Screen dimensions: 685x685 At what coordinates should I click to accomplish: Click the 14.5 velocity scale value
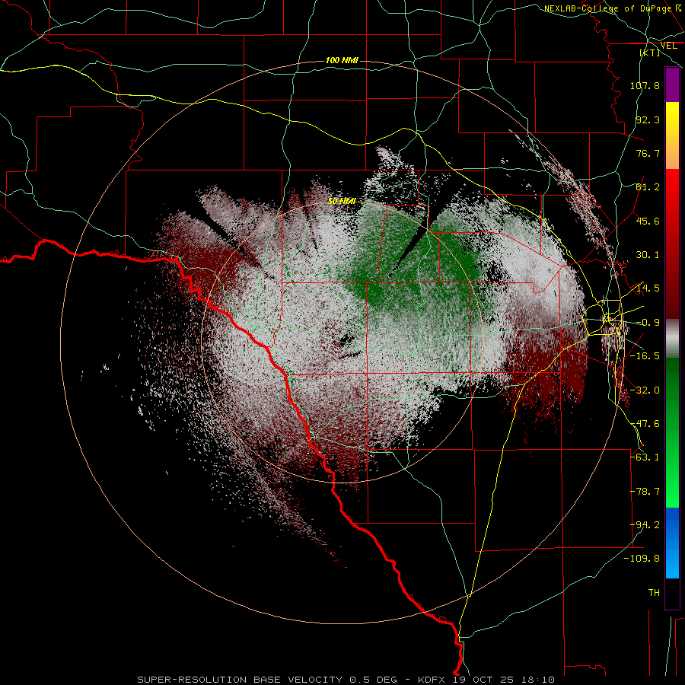tap(648, 288)
